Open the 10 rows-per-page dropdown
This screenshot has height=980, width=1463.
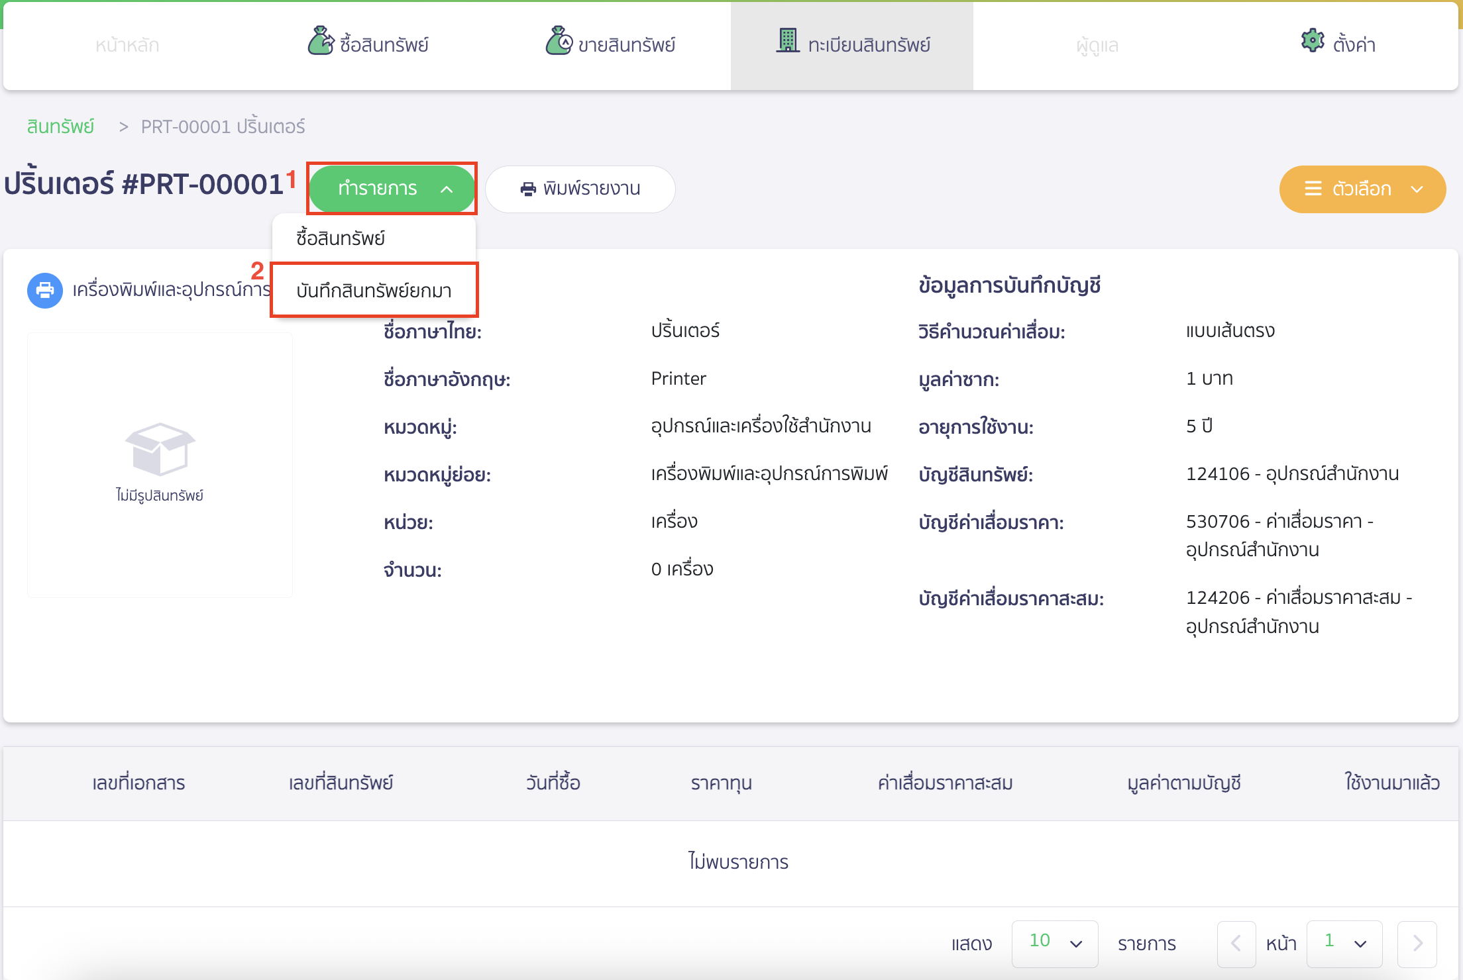[1055, 944]
